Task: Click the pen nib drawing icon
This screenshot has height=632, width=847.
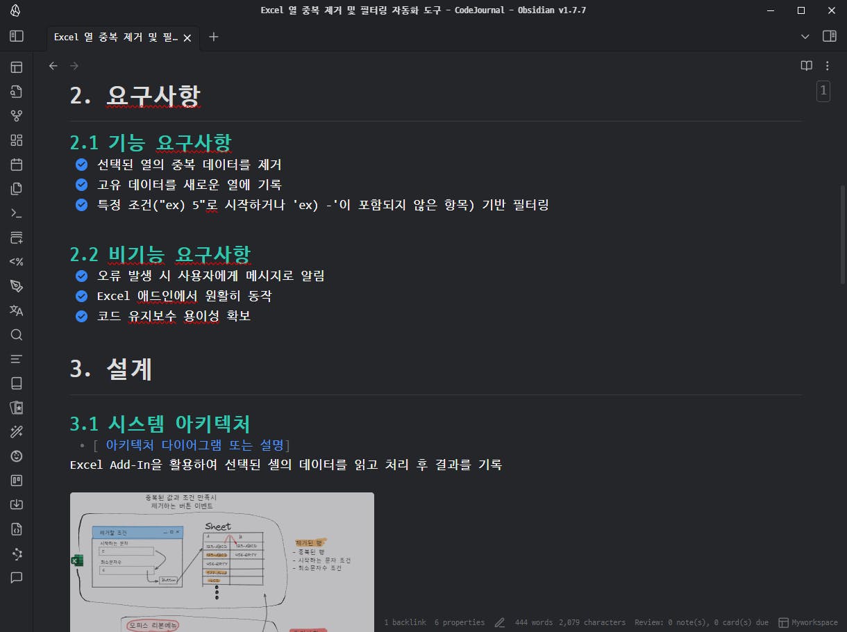Action: [17, 286]
